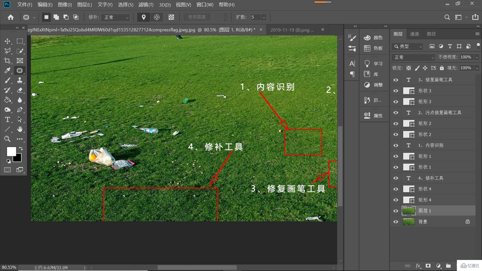Open the 不透明度 dropdown arrow
The width and height of the screenshot is (482, 271).
pyautogui.click(x=477, y=57)
